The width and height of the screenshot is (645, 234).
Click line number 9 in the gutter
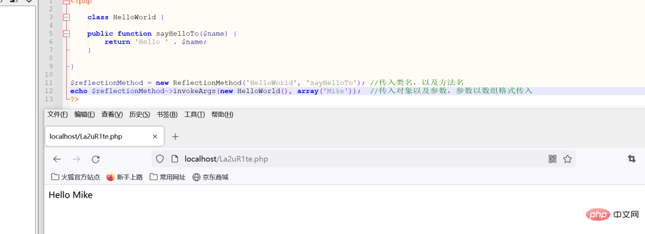(51, 66)
